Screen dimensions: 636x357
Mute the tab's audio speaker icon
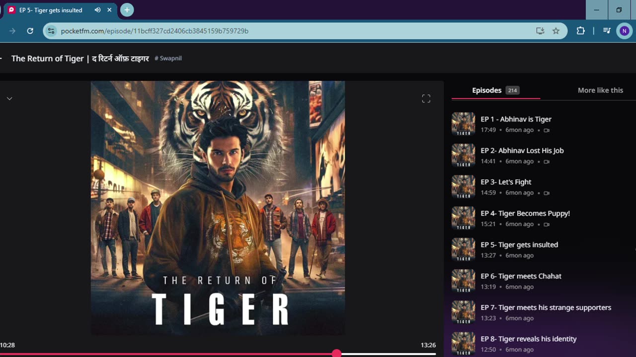98,10
